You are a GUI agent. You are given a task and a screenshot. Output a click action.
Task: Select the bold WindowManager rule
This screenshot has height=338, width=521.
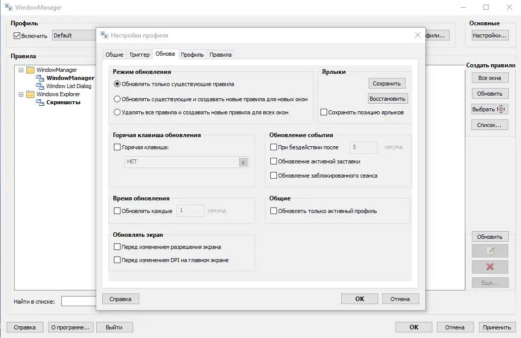[70, 78]
